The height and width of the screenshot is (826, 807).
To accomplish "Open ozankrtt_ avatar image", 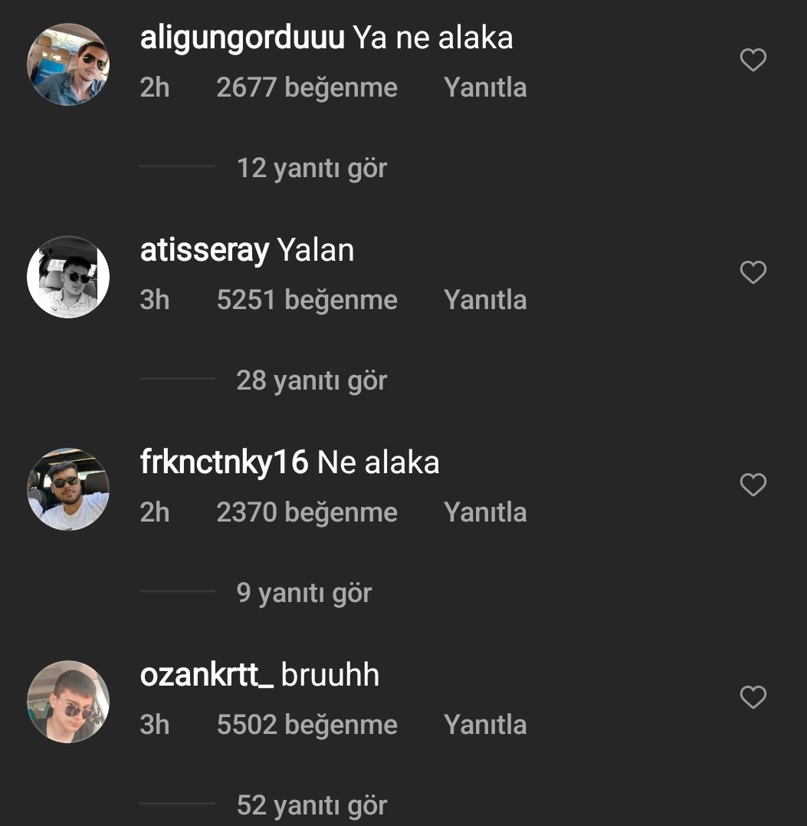I will tap(68, 701).
